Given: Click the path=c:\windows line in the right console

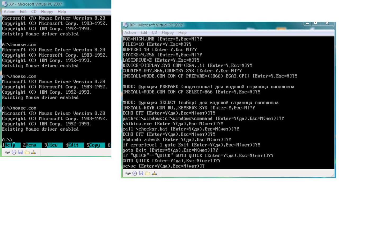Looking at the screenshot, I should 203,118.
